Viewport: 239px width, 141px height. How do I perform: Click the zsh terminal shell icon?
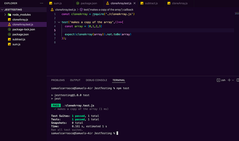click(x=219, y=80)
